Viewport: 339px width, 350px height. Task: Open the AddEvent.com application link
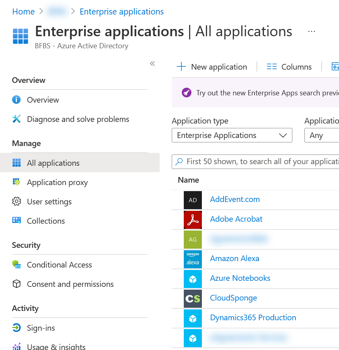point(235,199)
